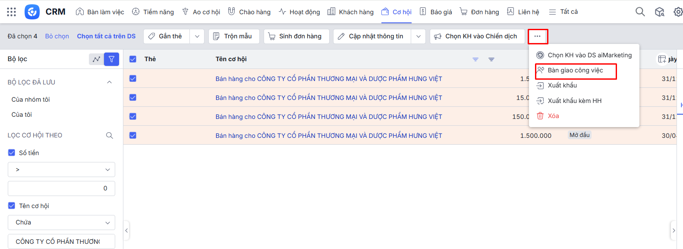Select saved filter Của tôi

click(22, 115)
